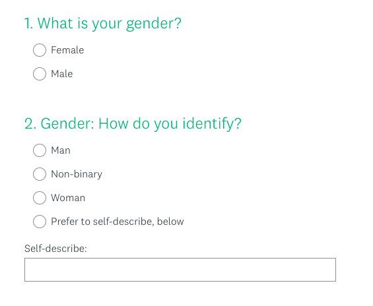Image resolution: width=373 pixels, height=306 pixels.
Task: Click the Man option label text
Action: point(61,150)
